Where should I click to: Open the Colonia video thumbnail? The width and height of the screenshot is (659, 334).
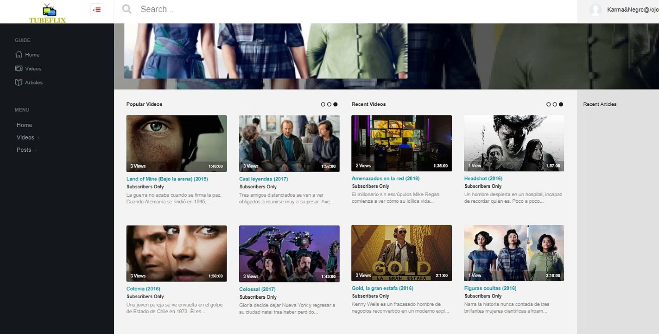(x=177, y=253)
